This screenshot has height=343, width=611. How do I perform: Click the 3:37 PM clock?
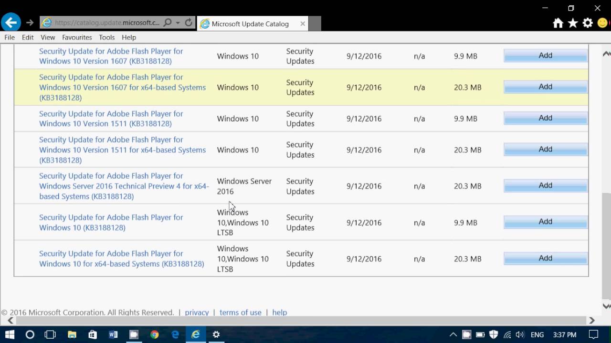pyautogui.click(x=565, y=335)
